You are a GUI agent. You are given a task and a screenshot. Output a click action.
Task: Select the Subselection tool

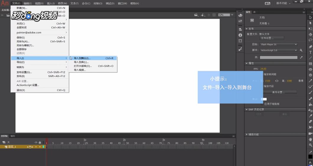(310, 23)
